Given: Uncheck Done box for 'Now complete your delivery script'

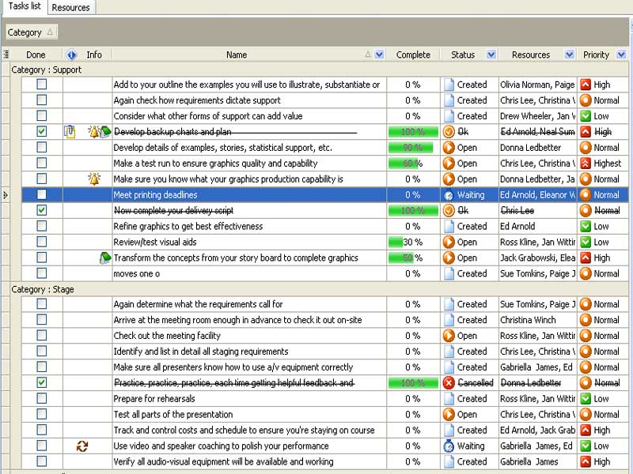Looking at the screenshot, I should coord(42,211).
